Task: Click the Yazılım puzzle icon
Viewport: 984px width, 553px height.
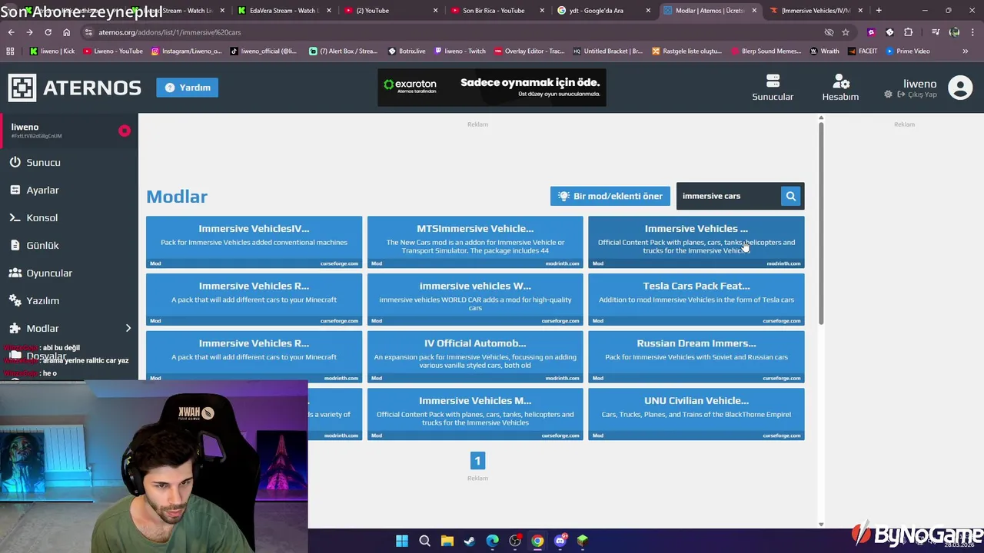Action: 15,300
